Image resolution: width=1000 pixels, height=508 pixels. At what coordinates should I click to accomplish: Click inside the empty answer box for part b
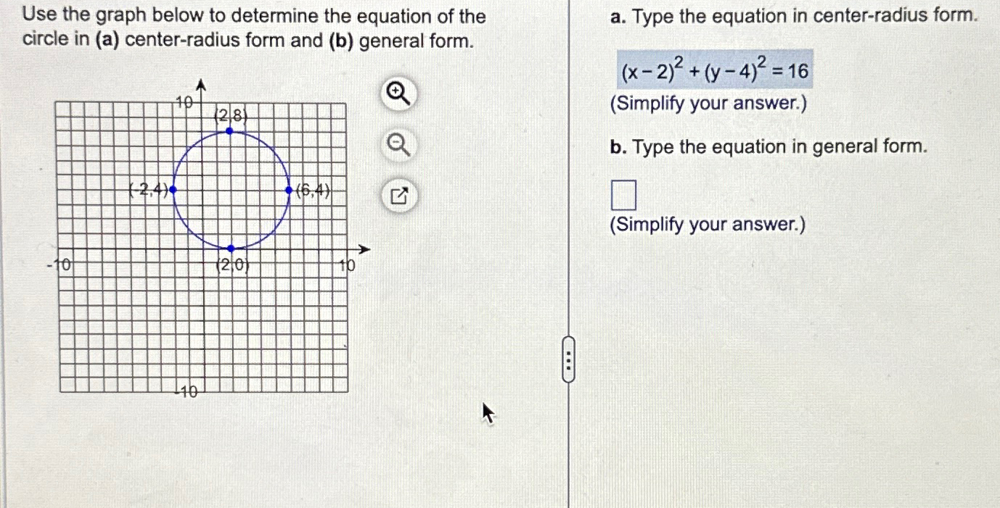point(623,194)
